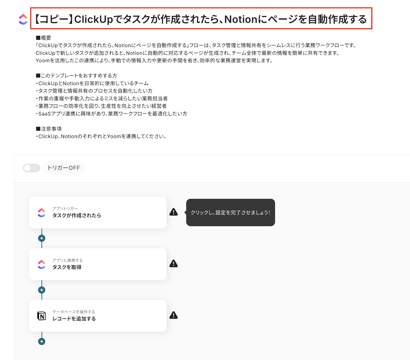Click ClickUp icon in タスクが作成されたら card
The width and height of the screenshot is (410, 360).
click(x=42, y=213)
